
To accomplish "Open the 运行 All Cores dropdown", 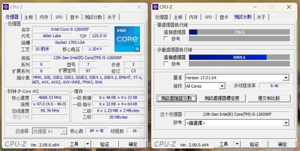I will [205, 86].
